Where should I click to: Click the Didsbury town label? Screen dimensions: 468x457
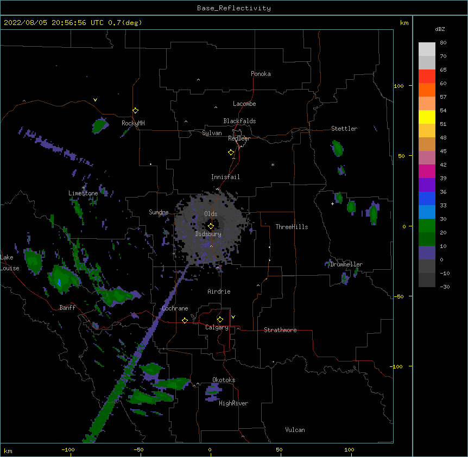(x=208, y=234)
